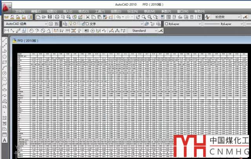Image resolution: width=251 pixels, height=159 pixels.
Task: Open the 工具(T) menu
Action: 100,11
